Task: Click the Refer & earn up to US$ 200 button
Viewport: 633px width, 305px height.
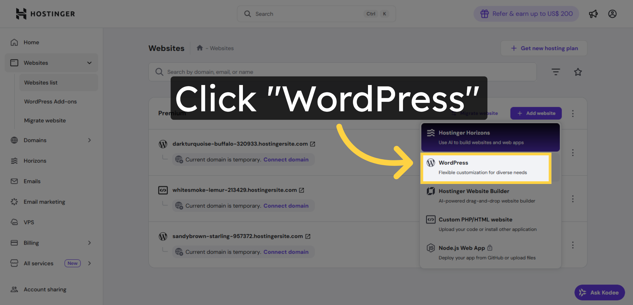Action: tap(526, 14)
